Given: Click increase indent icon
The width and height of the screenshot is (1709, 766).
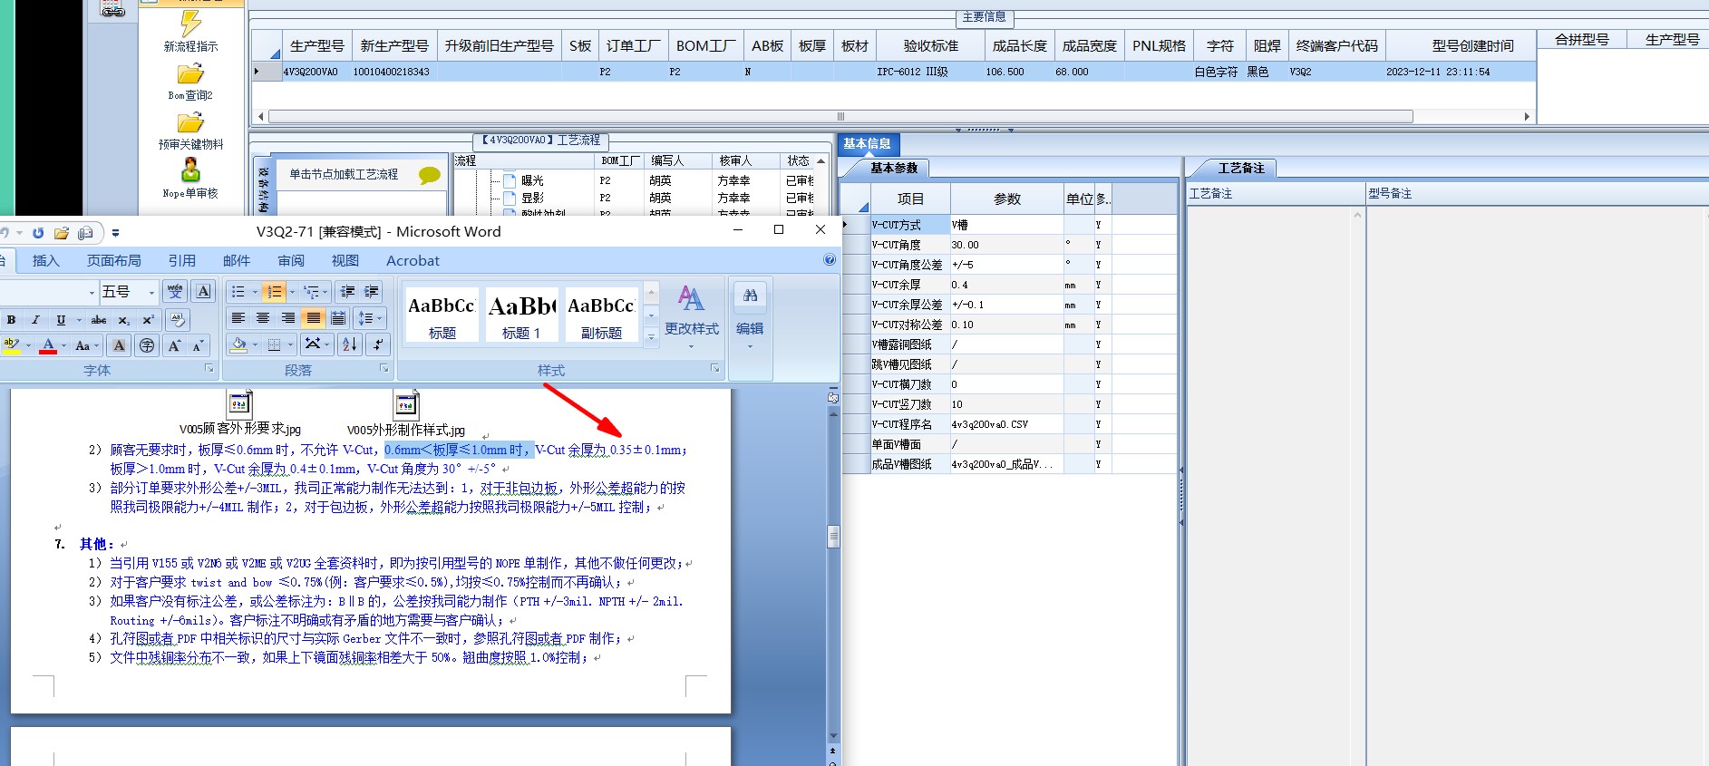Looking at the screenshot, I should pos(372,291).
